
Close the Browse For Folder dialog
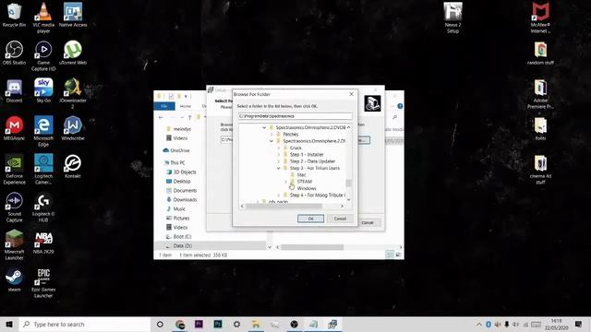[x=351, y=94]
